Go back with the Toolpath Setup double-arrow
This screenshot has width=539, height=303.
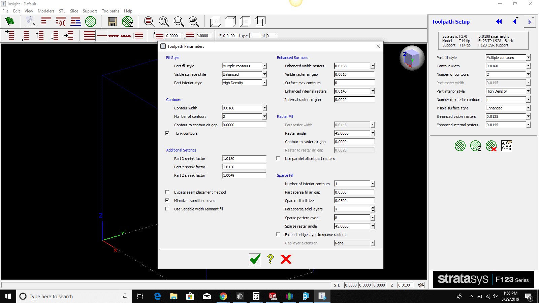point(499,22)
